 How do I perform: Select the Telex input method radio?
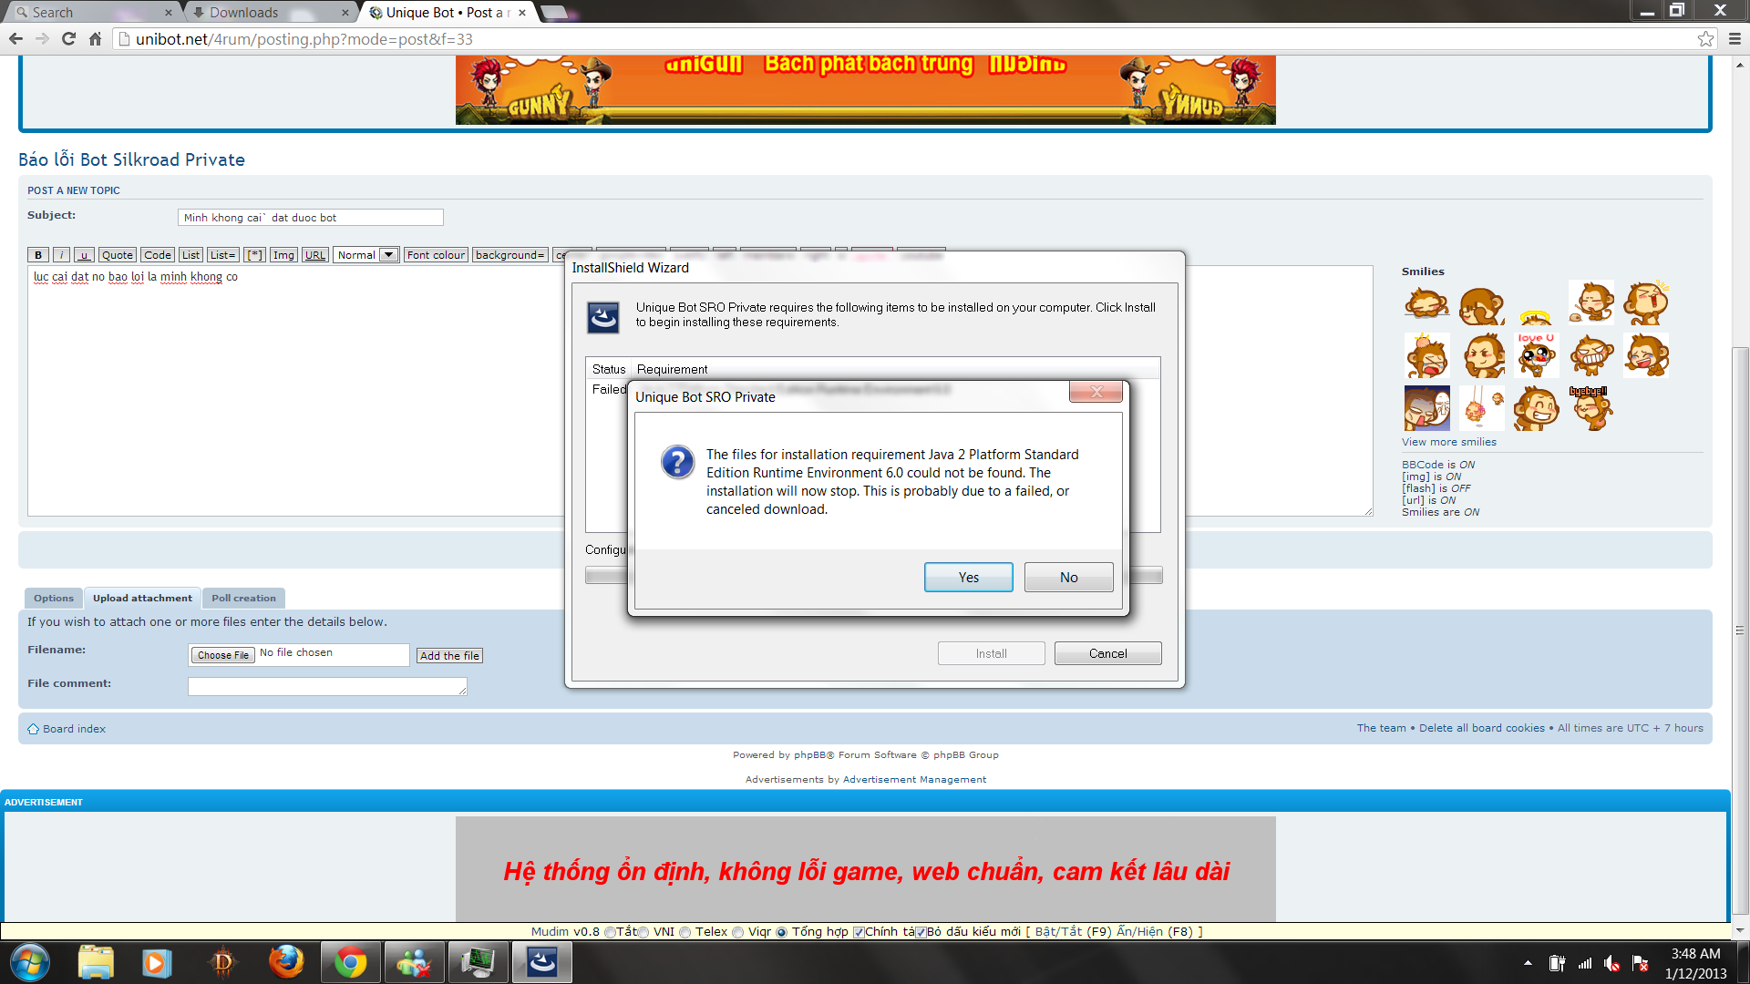pos(685,932)
